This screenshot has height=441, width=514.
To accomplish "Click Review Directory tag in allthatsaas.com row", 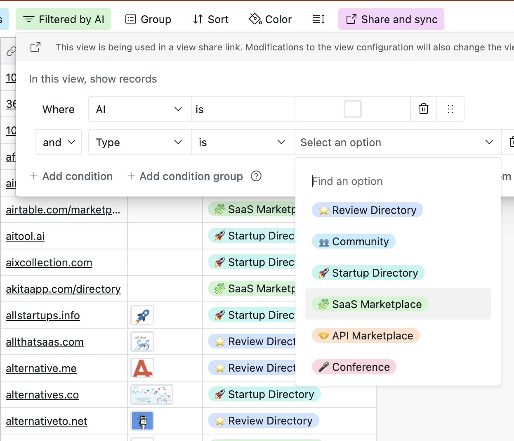I will pos(252,341).
